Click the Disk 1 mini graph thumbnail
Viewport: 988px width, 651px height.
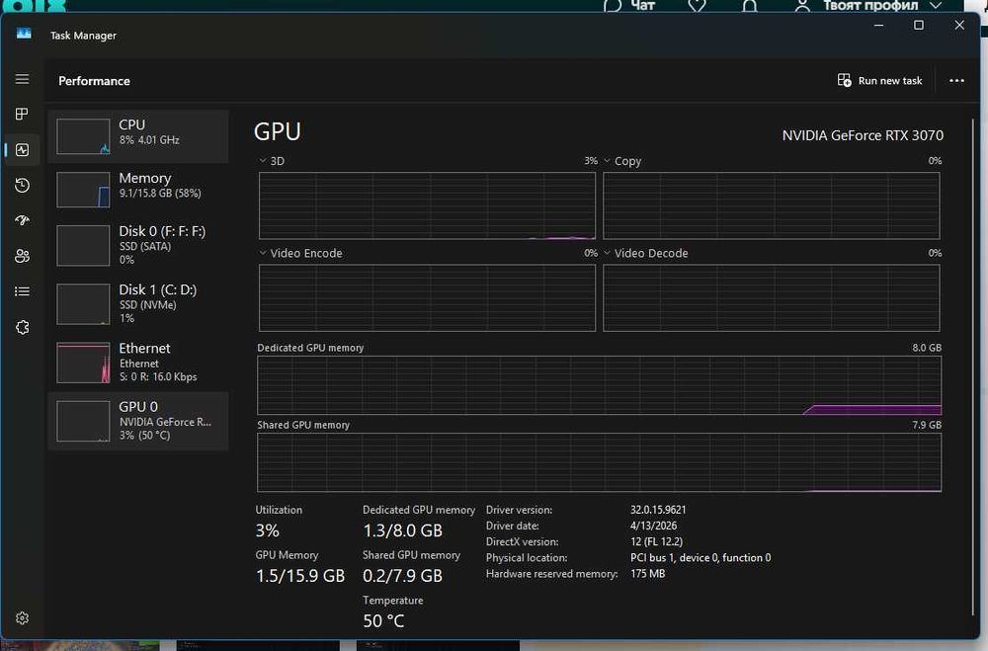[x=83, y=303]
